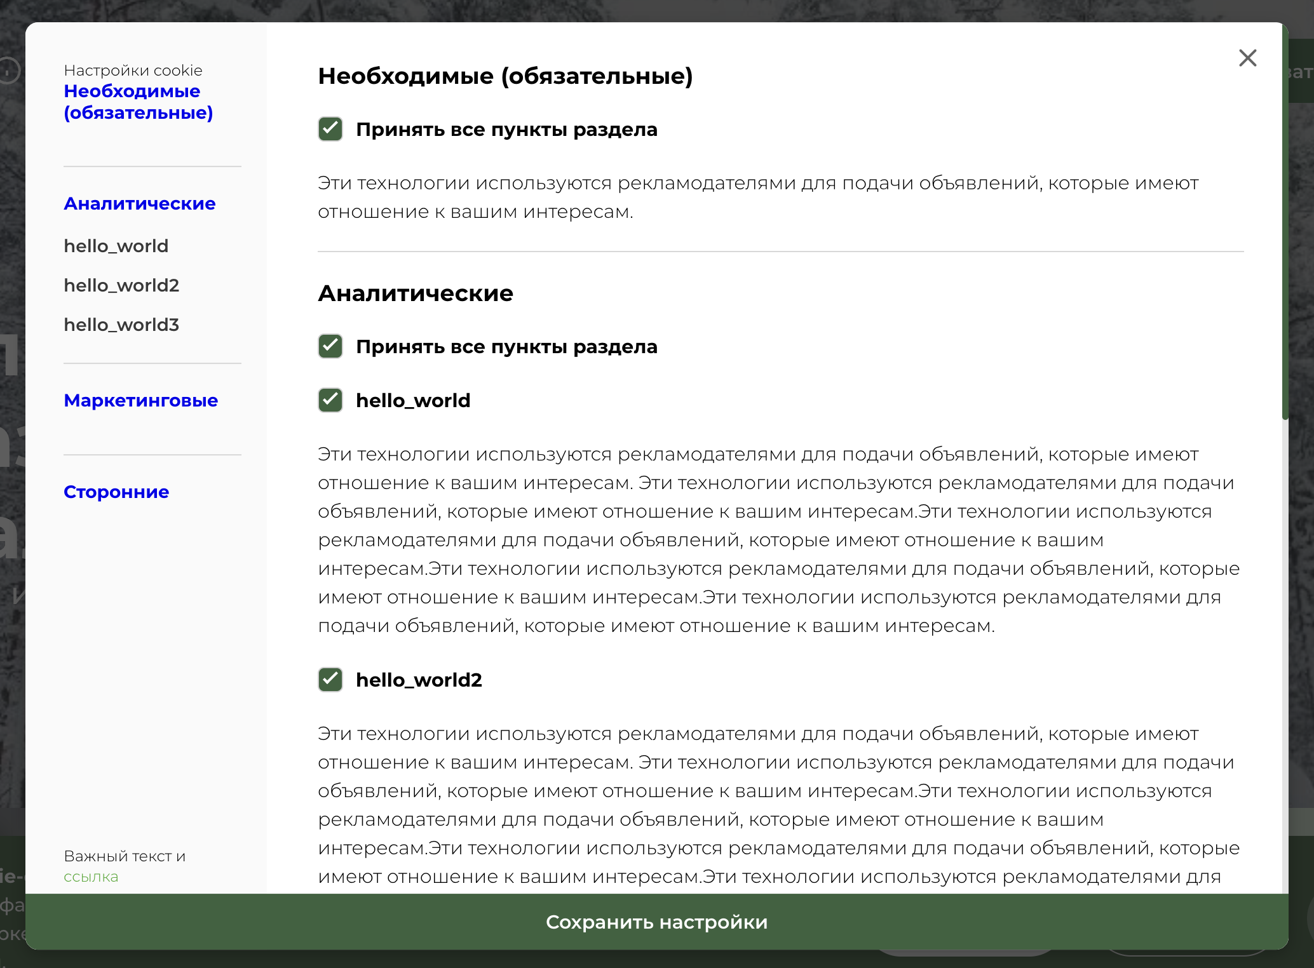Click the hello_world2 checkbox label text
This screenshot has width=1314, height=968.
click(419, 680)
